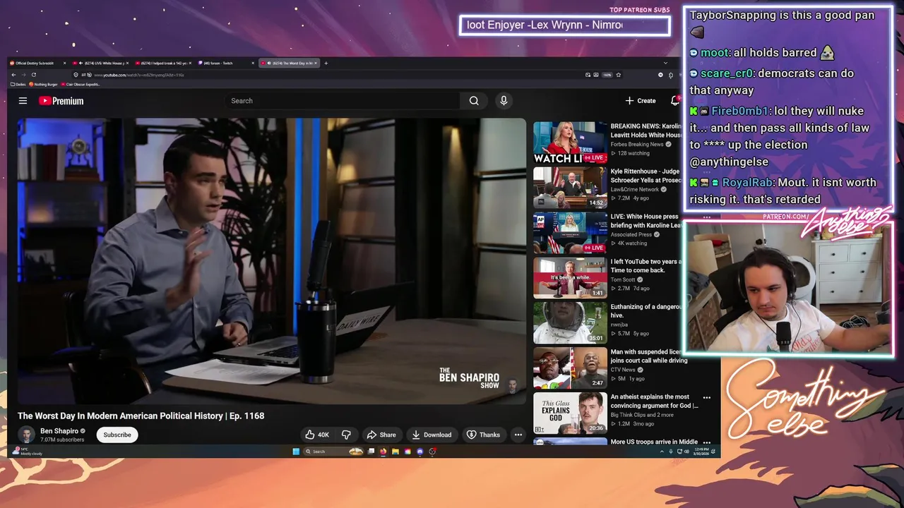
Task: Focus the YouTube search field
Action: click(343, 101)
